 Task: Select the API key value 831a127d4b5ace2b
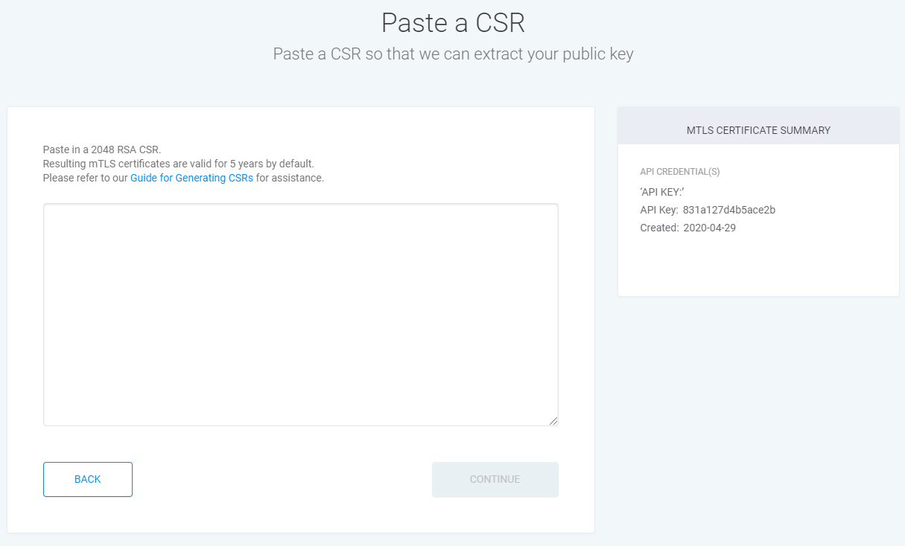click(x=728, y=210)
